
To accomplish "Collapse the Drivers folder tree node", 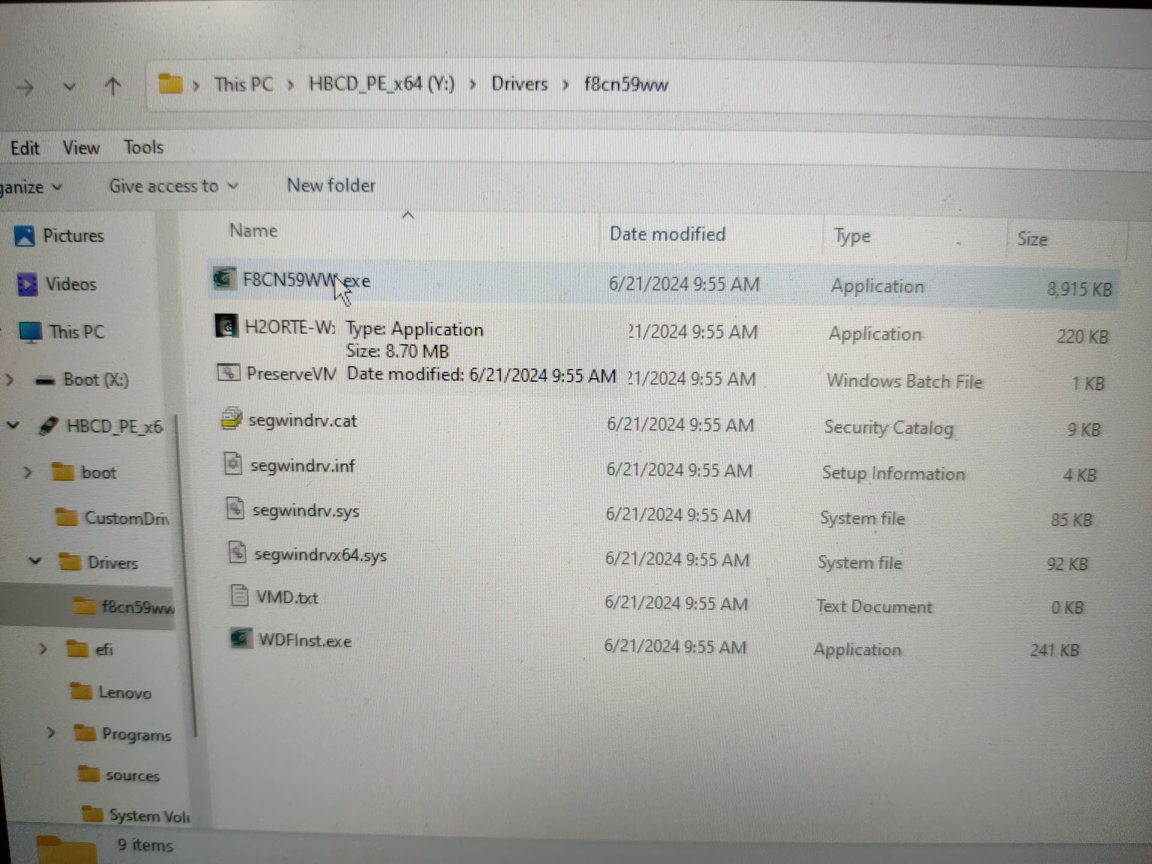I will pos(35,562).
